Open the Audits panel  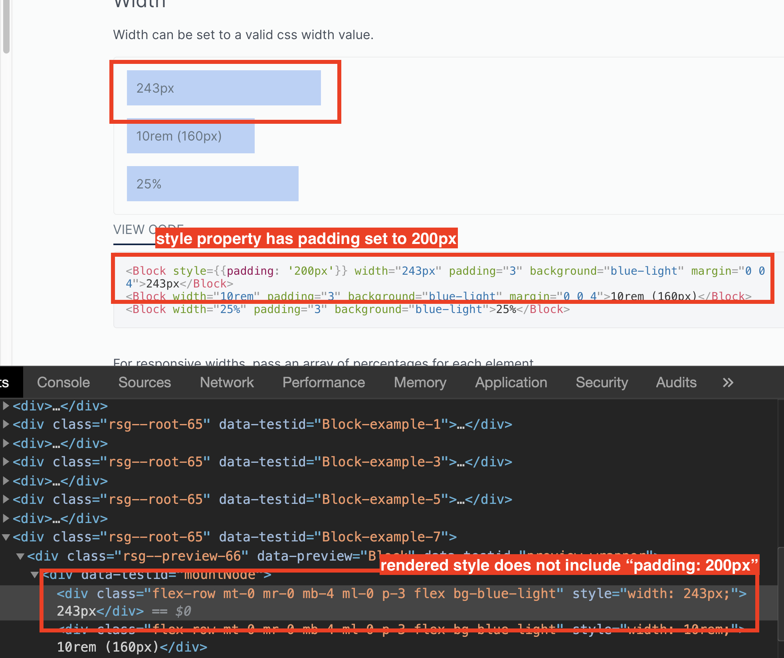[675, 382]
